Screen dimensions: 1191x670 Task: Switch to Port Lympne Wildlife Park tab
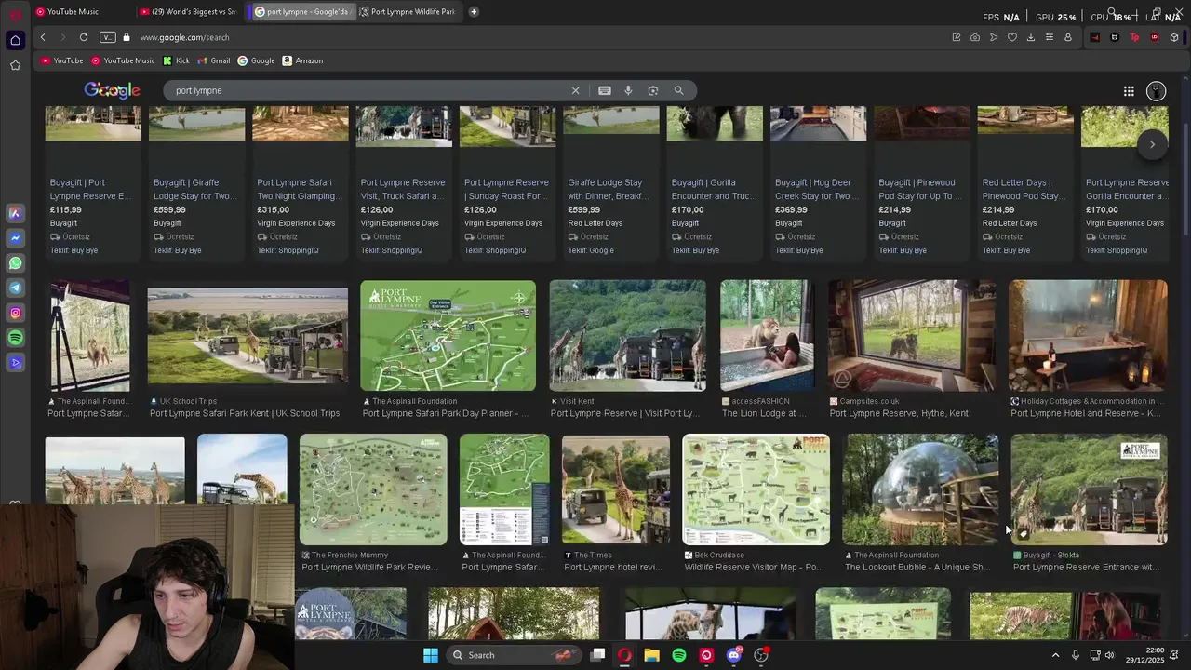pyautogui.click(x=411, y=12)
